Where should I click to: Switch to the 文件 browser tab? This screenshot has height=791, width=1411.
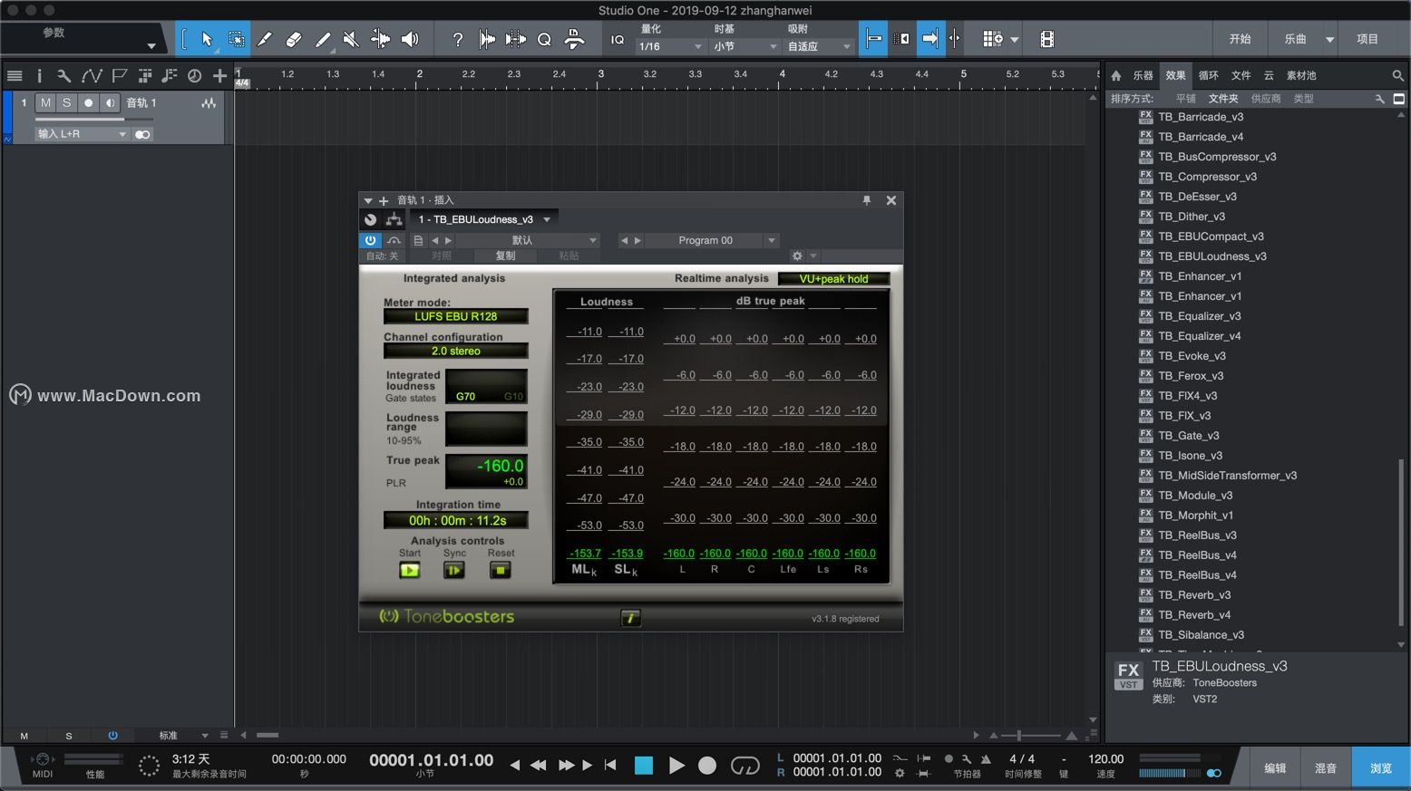[1241, 75]
